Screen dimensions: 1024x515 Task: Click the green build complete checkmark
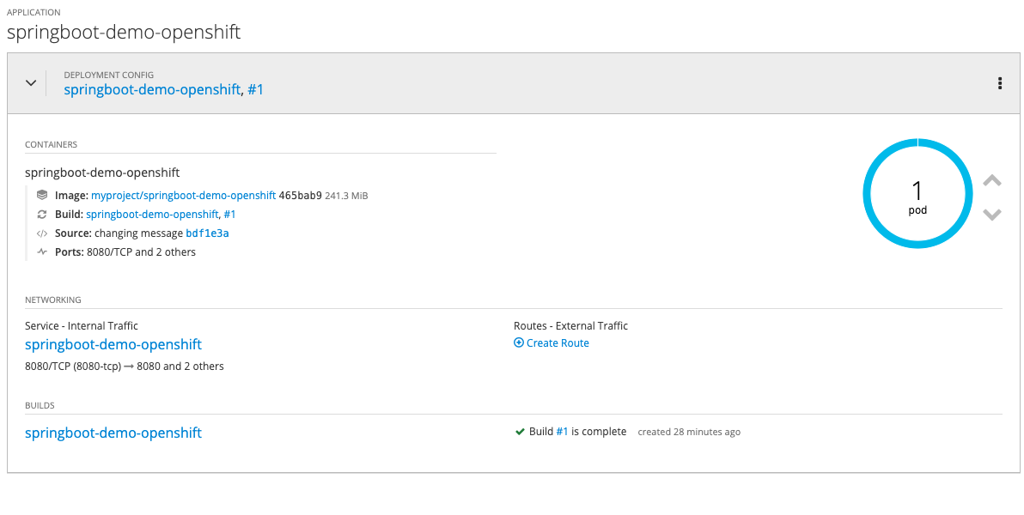(520, 432)
